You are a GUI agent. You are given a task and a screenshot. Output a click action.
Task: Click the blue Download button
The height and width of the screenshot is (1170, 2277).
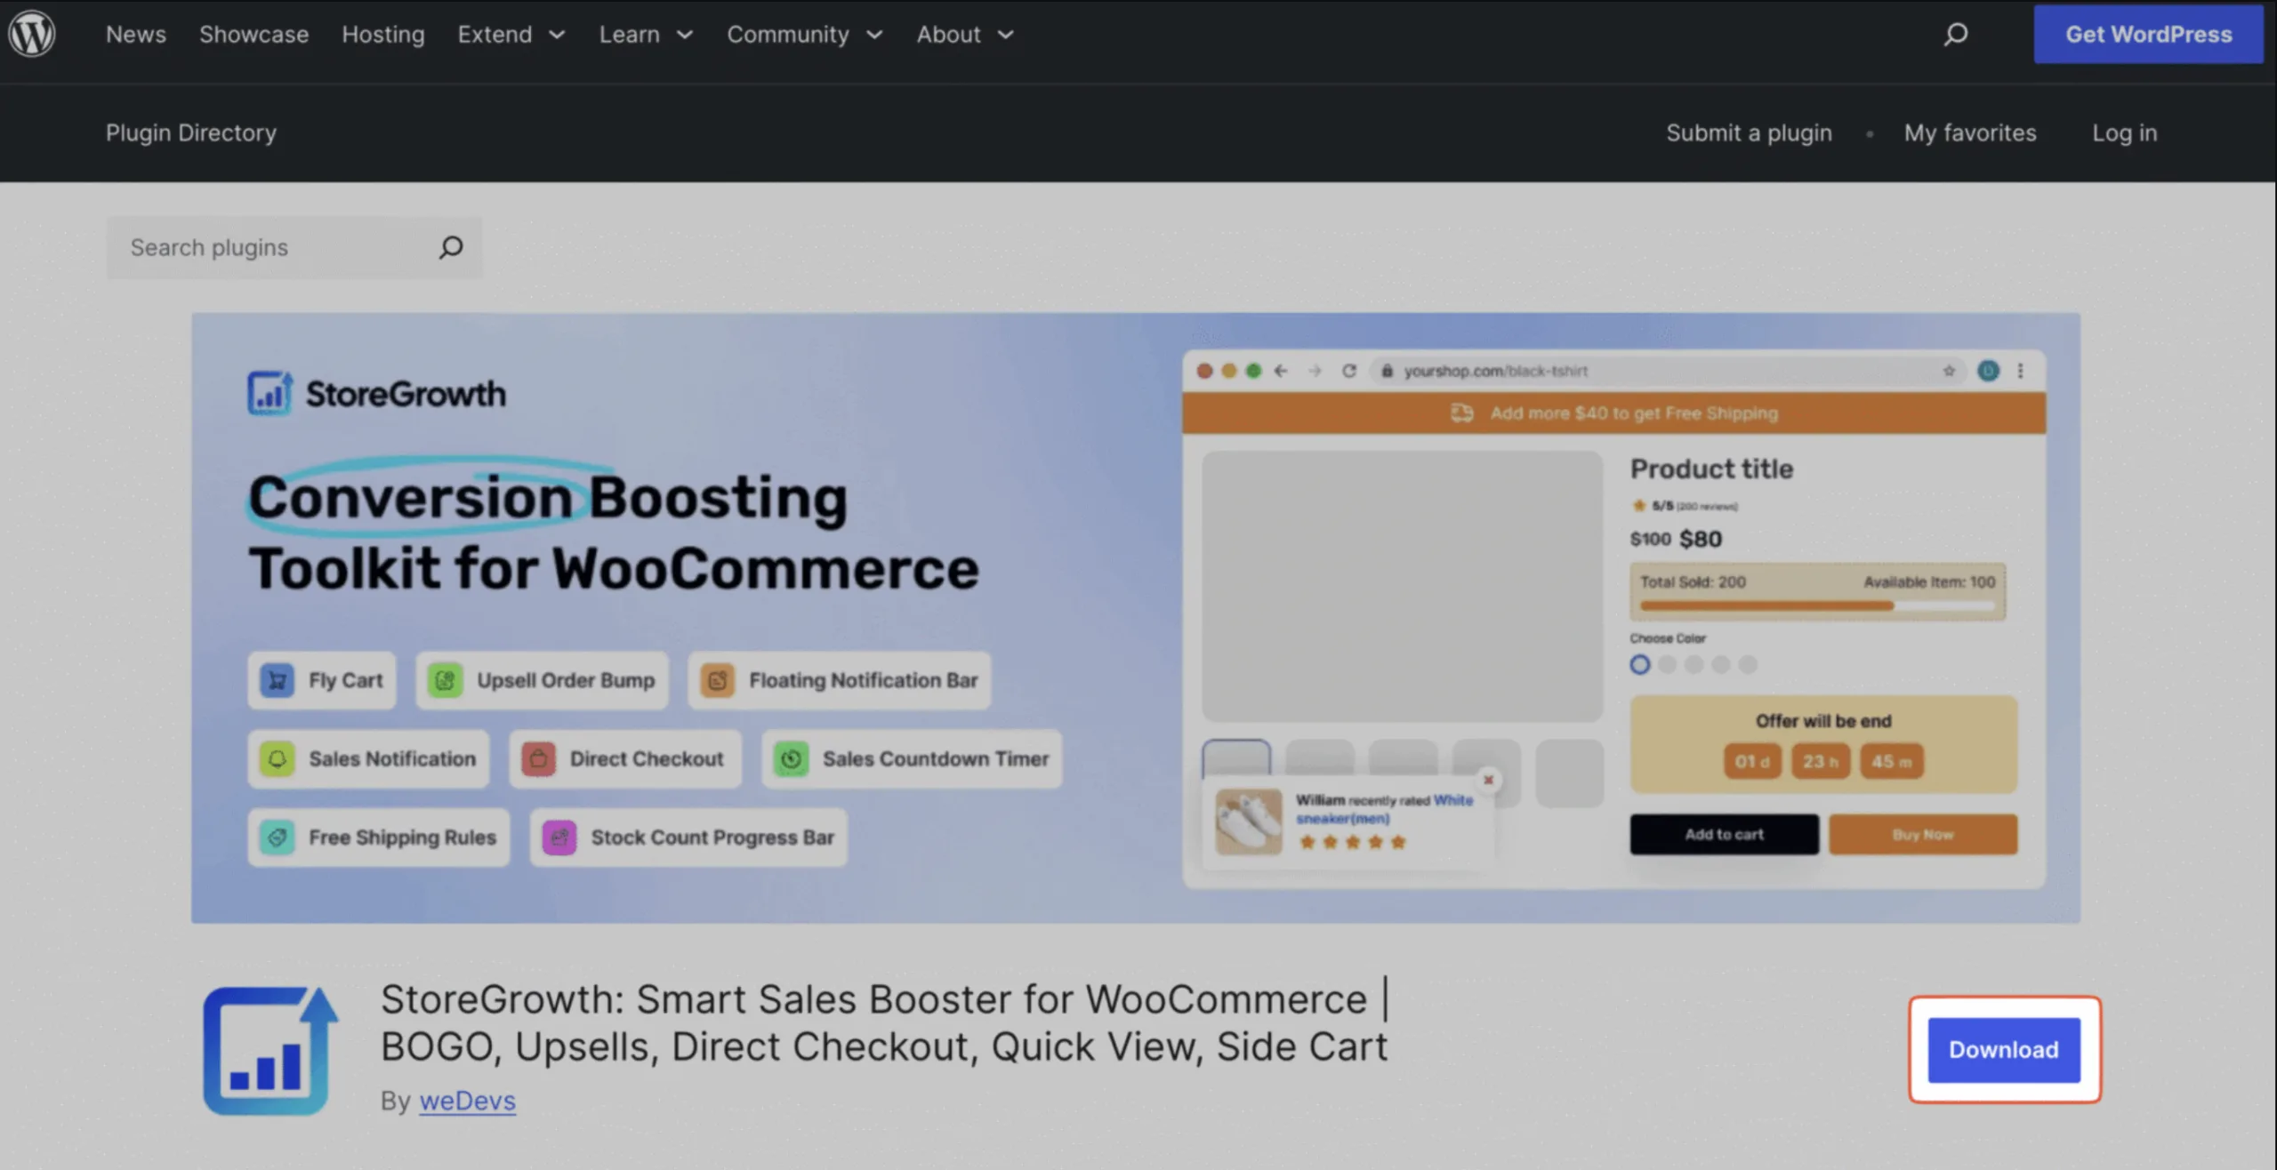click(x=2004, y=1050)
